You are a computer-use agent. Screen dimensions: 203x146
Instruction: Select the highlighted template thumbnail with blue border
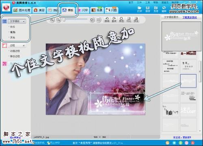[188, 81]
